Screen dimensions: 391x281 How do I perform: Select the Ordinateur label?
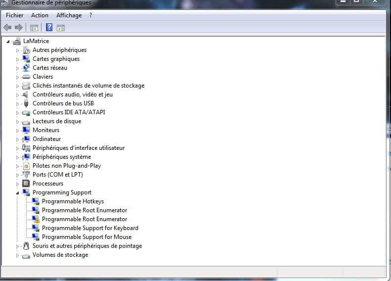click(x=46, y=139)
